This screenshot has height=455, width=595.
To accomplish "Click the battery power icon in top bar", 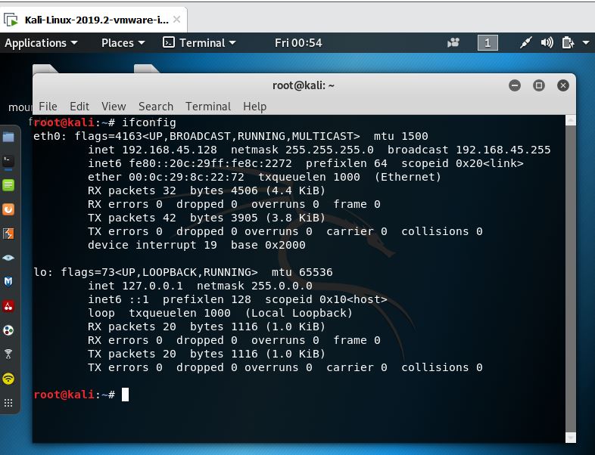I will [x=567, y=43].
